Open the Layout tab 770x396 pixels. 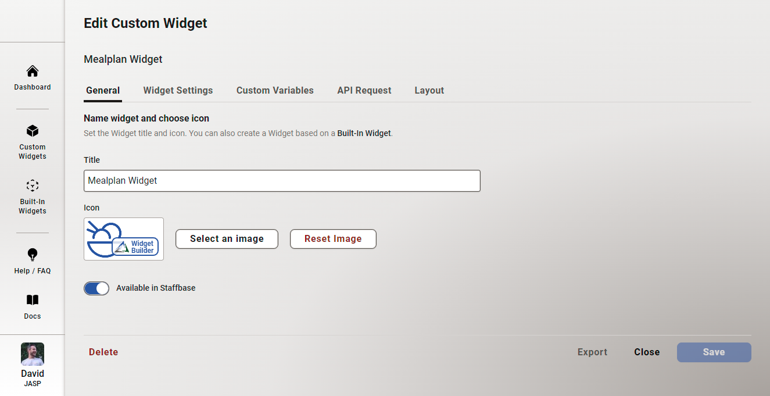[x=429, y=90]
